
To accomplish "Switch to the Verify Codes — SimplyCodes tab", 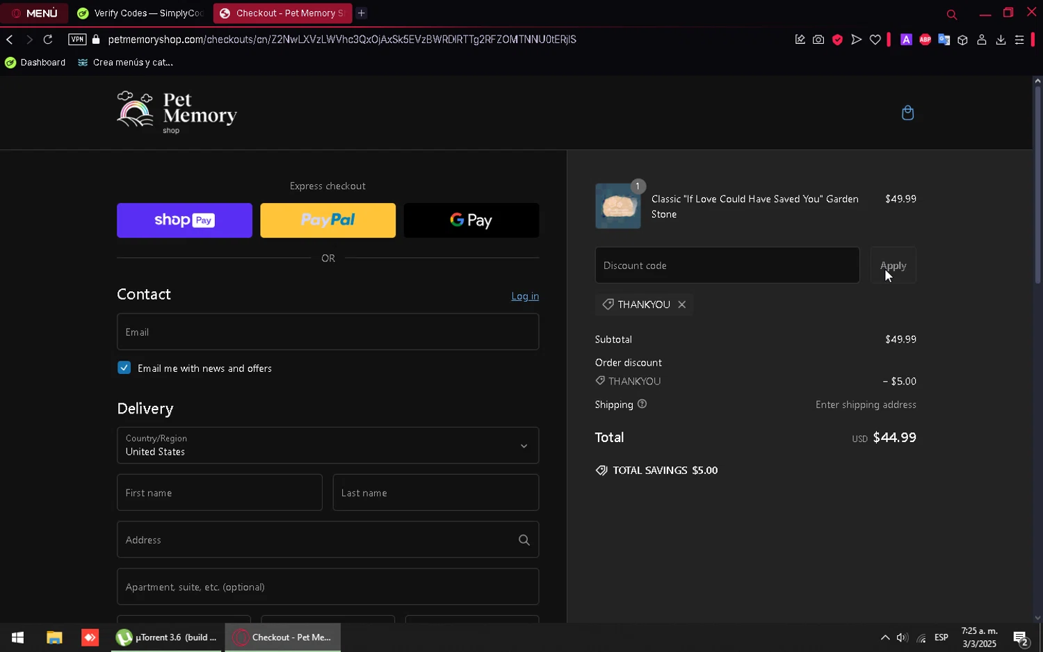I will pos(140,13).
